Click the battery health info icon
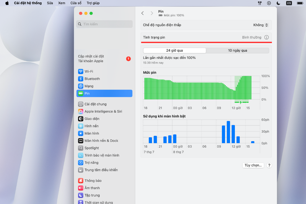The image size is (306, 204). (x=266, y=37)
